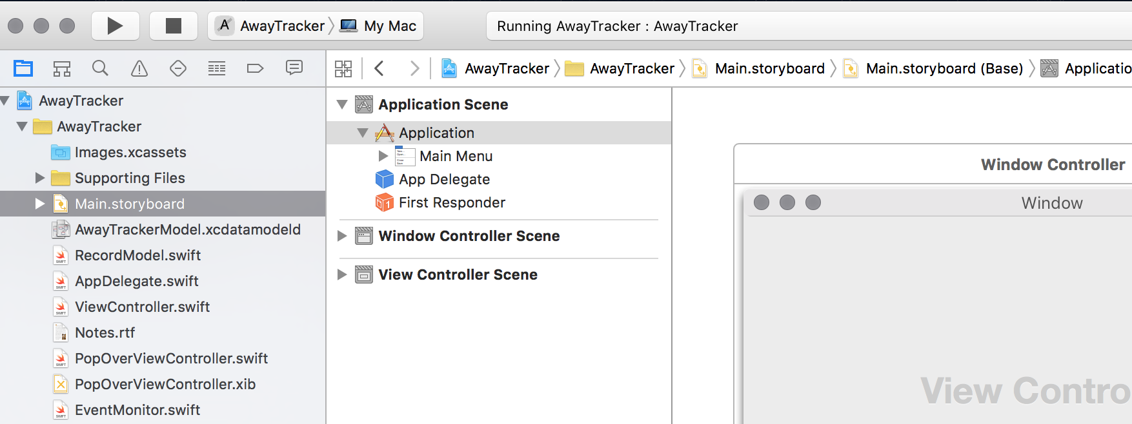Viewport: 1132px width, 424px height.
Task: Expand the View Controller Scene
Action: (x=342, y=275)
